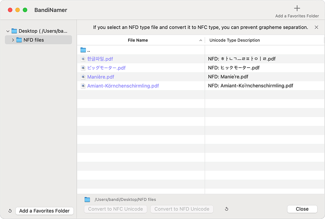Click the refresh icon beside Convert to NFD Unicode
Image resolution: width=325 pixels, height=219 pixels.
(226, 209)
